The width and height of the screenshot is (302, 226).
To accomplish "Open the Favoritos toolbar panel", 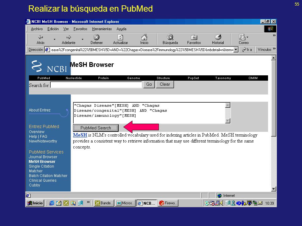I will pos(194,40).
